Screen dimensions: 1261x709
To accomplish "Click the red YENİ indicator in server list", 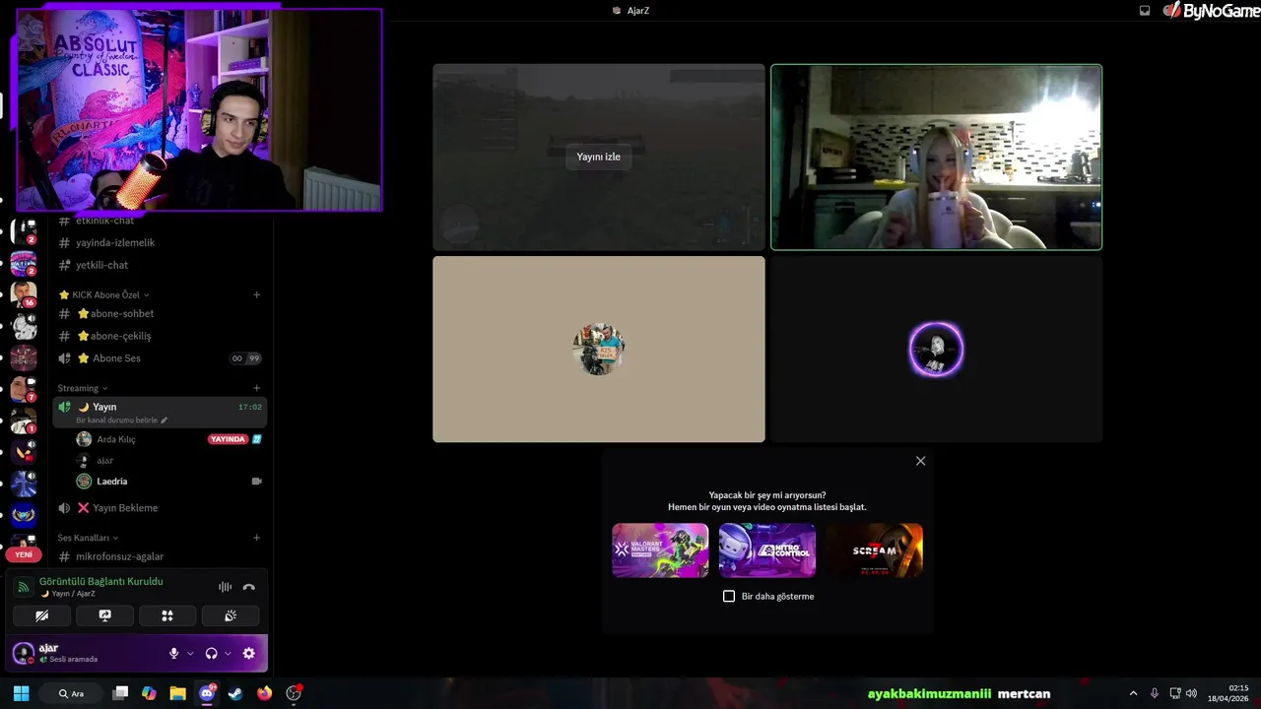I will coord(24,554).
